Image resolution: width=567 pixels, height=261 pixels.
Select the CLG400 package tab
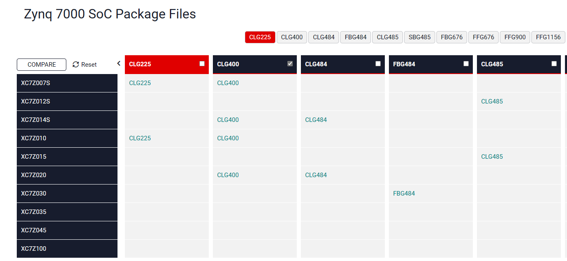tap(292, 37)
